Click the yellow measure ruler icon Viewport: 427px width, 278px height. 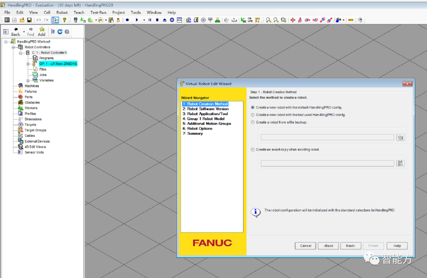coord(351,20)
